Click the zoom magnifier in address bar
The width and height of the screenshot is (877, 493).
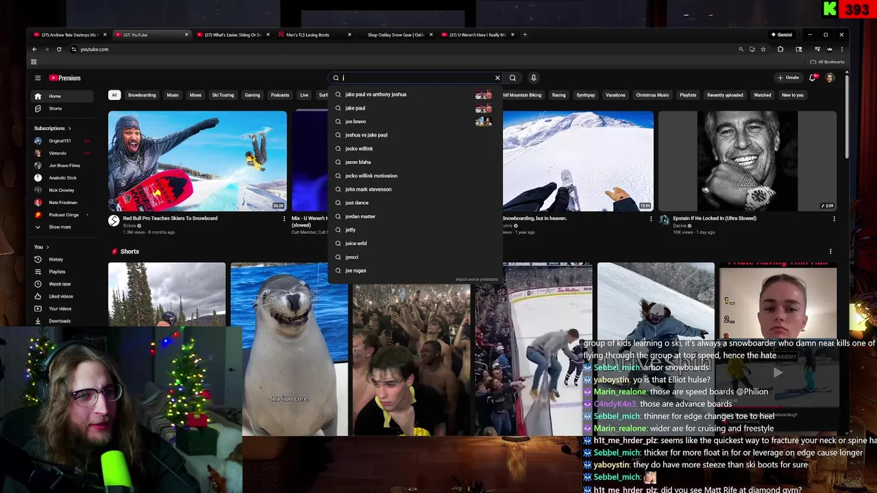coord(741,49)
